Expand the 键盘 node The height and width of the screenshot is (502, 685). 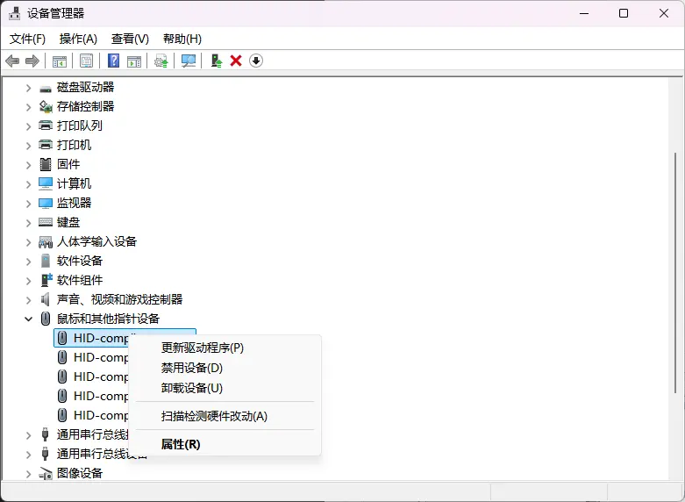[28, 223]
